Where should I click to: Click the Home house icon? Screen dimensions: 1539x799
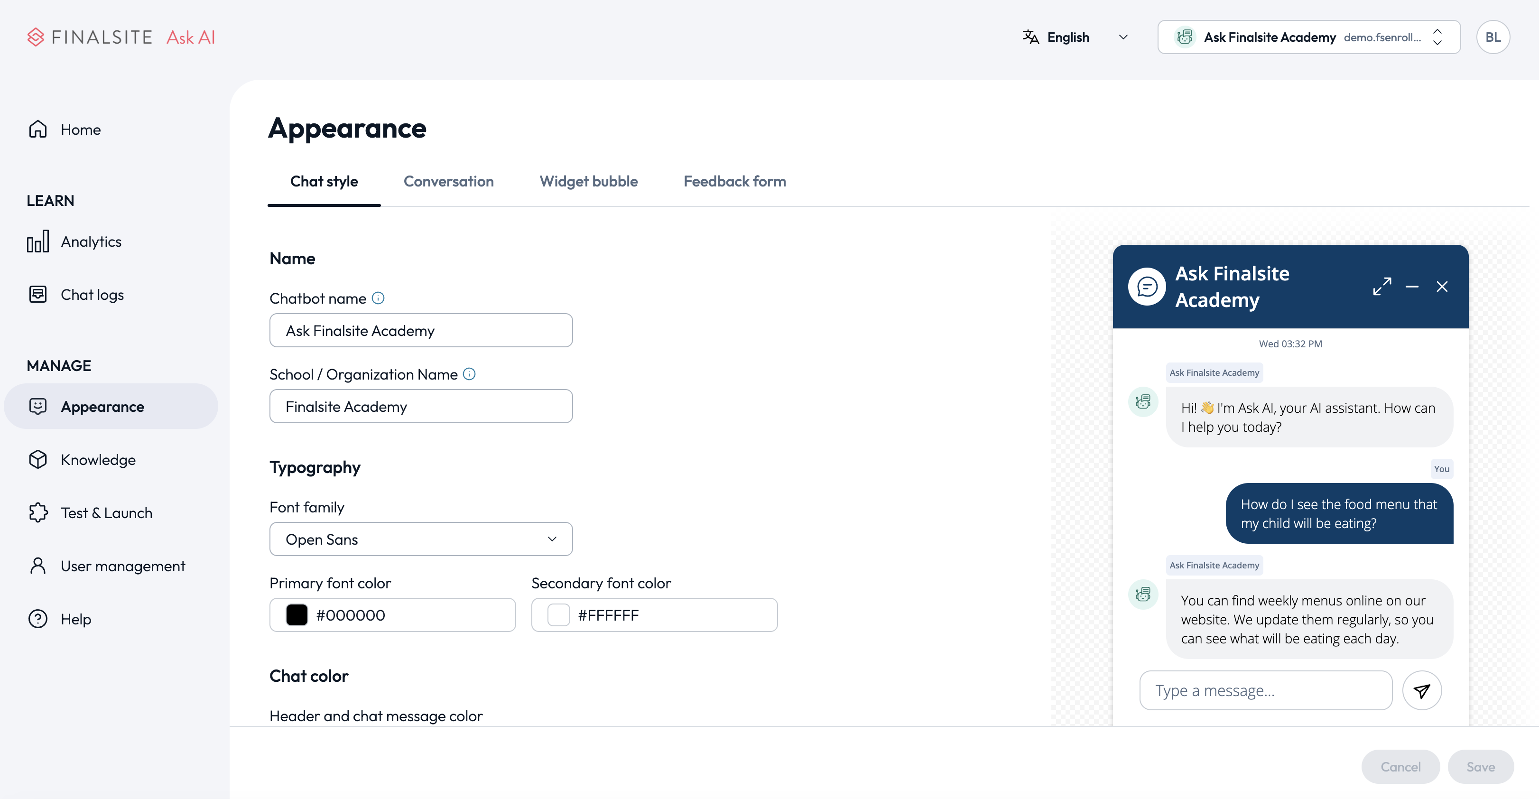pos(37,129)
